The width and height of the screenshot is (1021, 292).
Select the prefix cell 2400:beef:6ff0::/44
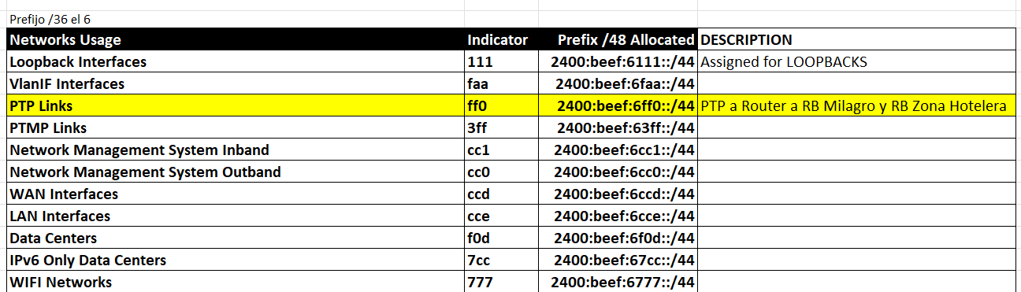[x=618, y=105]
